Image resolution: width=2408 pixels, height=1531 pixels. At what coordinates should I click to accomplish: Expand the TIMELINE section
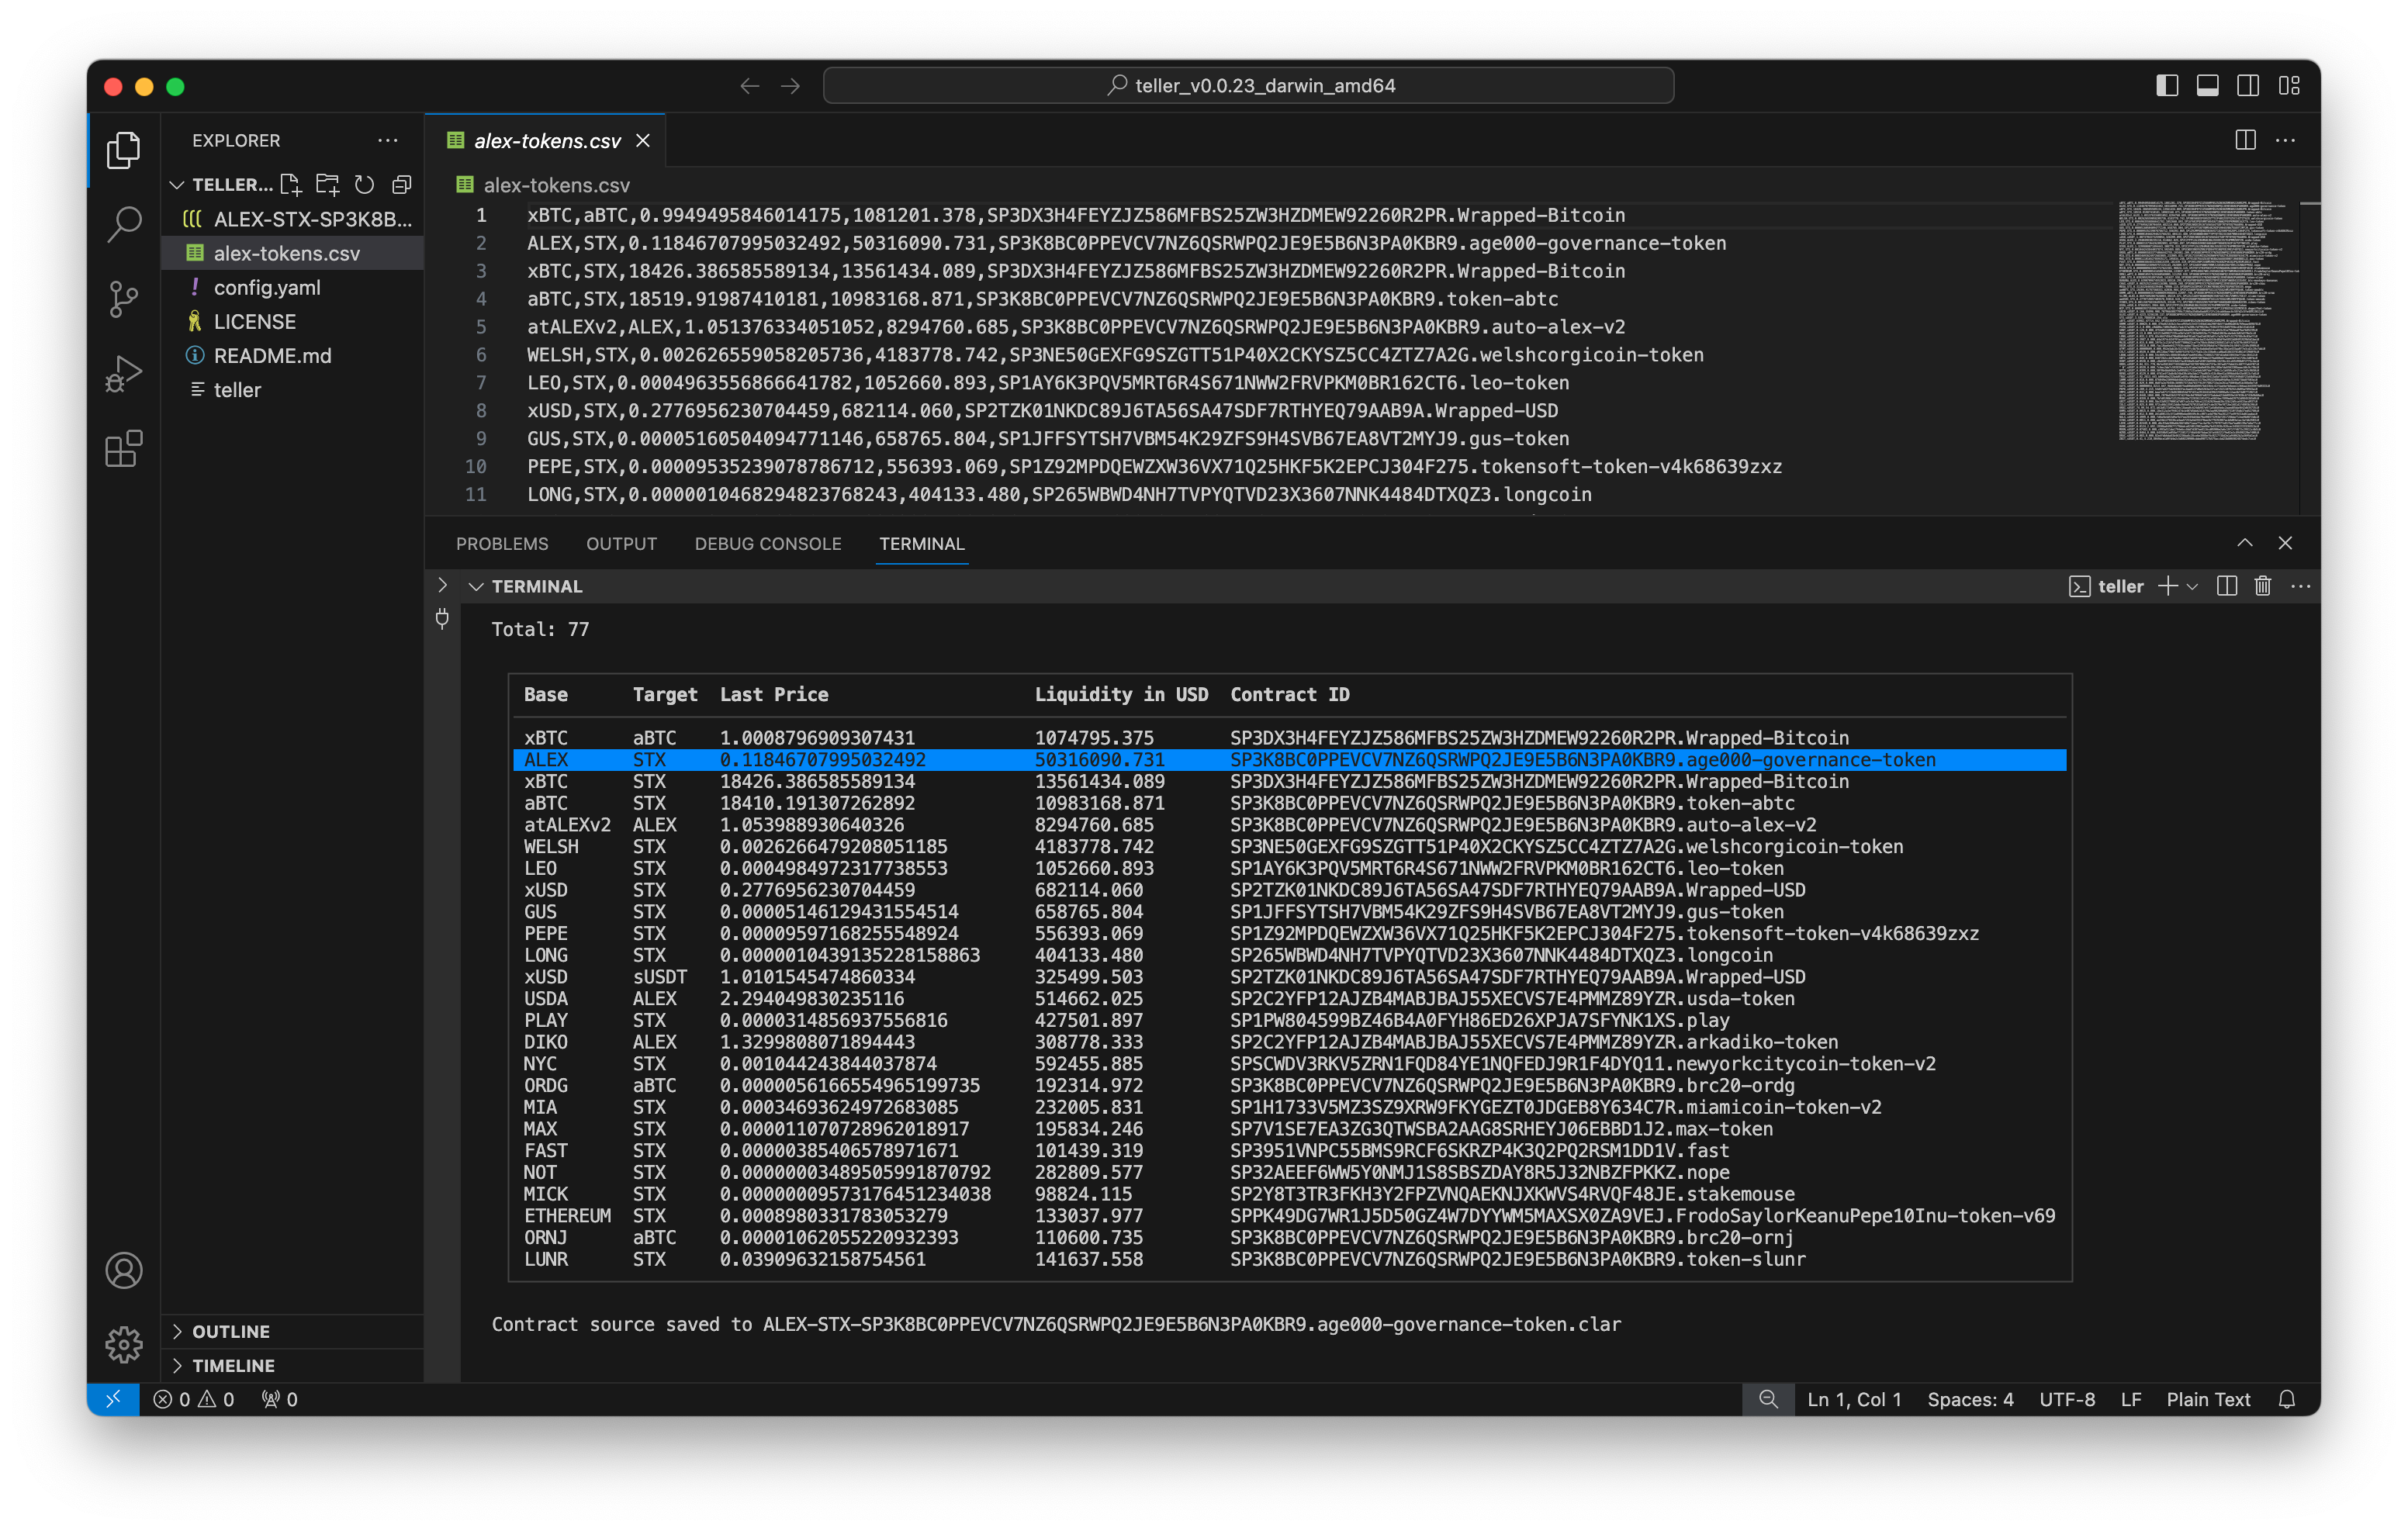point(233,1365)
